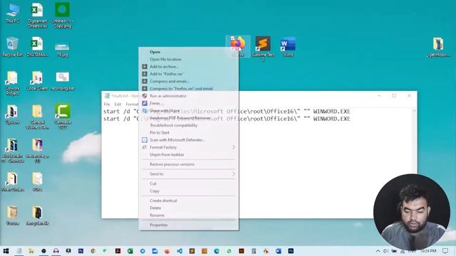Select Add to "Firefox.rar" option
This screenshot has height=256, width=456.
point(166,74)
